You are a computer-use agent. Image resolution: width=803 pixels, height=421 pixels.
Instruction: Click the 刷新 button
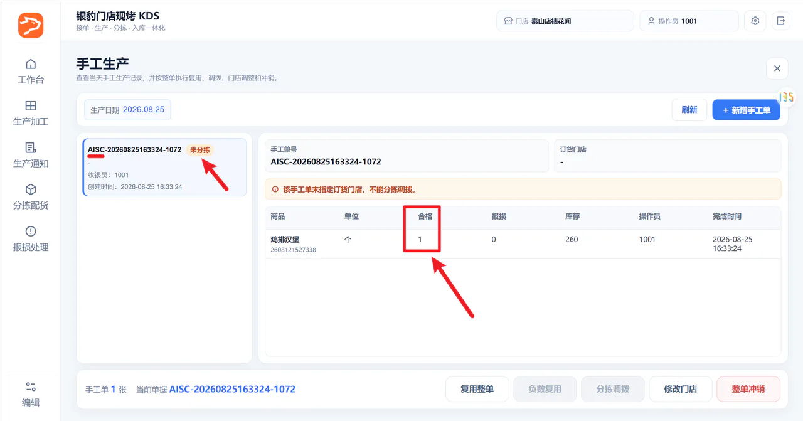click(689, 110)
